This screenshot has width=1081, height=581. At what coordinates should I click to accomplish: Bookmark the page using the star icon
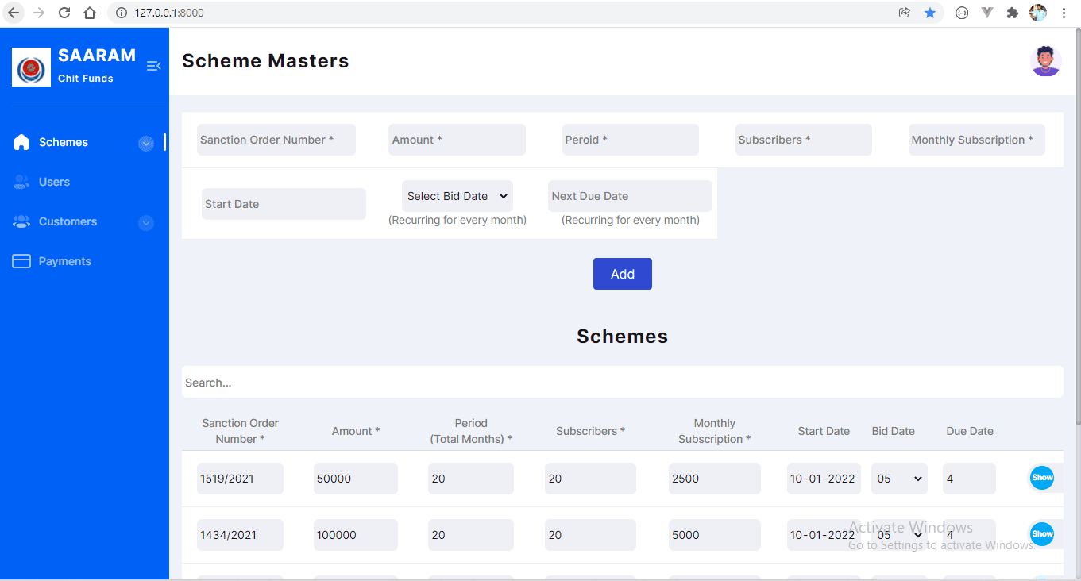[929, 13]
